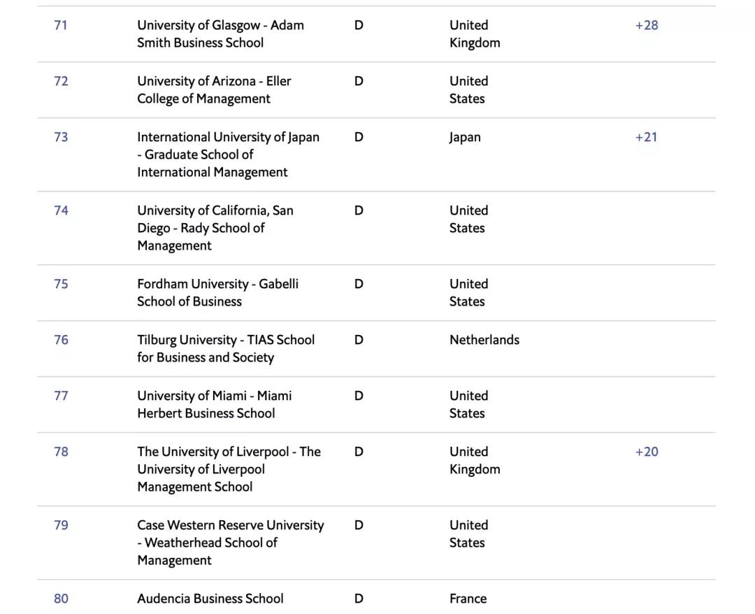Open University of Miami Herbert entry
This screenshot has height=614, width=755.
click(x=214, y=404)
